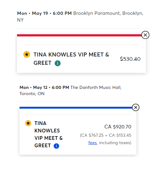Close the Brooklyn $530.40 ticket card
Screen dimensions: 158x171
(145, 35)
